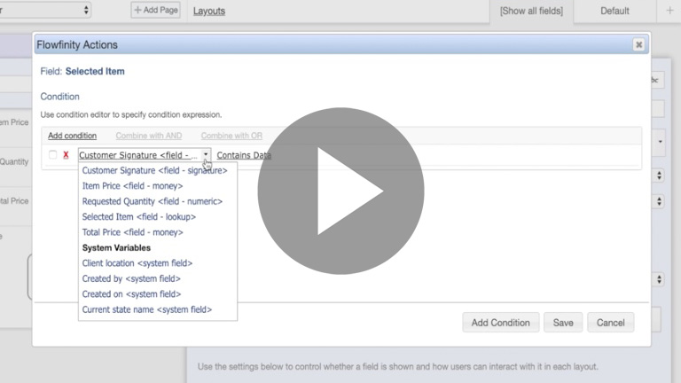
Task: Click the Add condition link
Action: pos(72,136)
